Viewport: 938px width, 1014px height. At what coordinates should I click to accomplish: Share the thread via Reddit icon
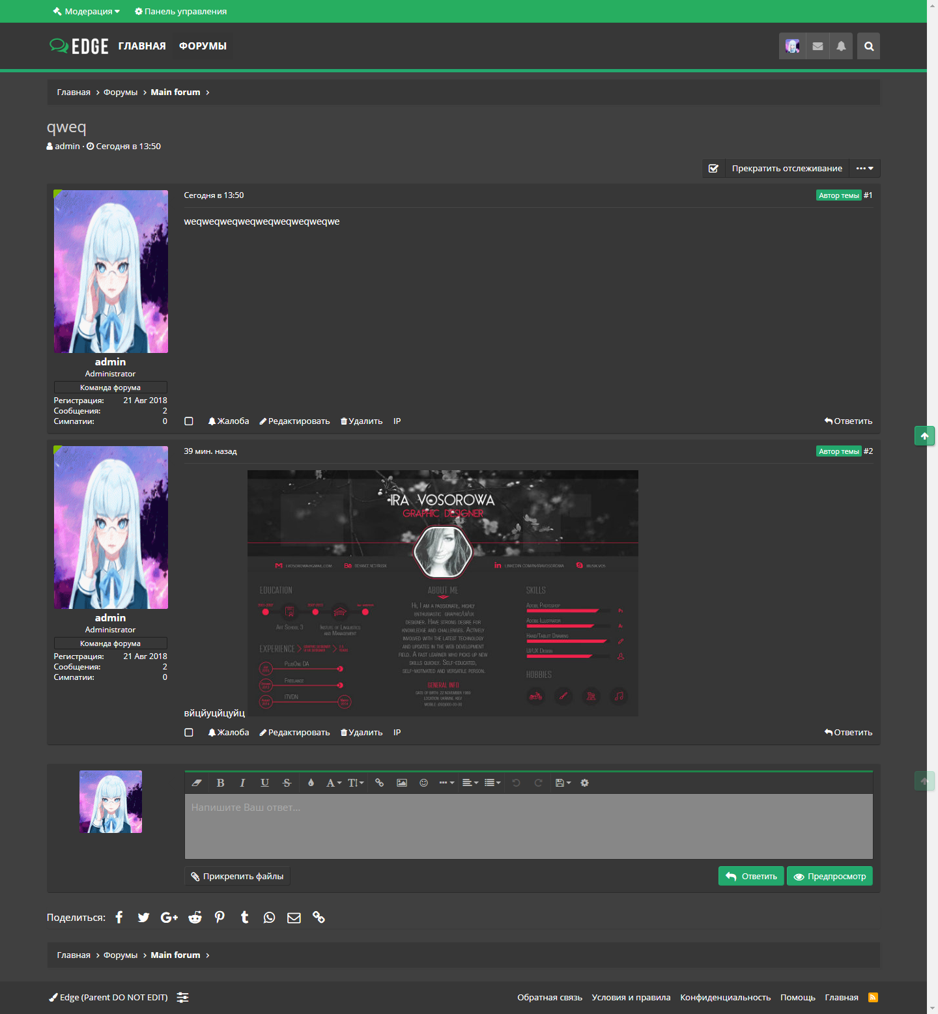pyautogui.click(x=195, y=918)
